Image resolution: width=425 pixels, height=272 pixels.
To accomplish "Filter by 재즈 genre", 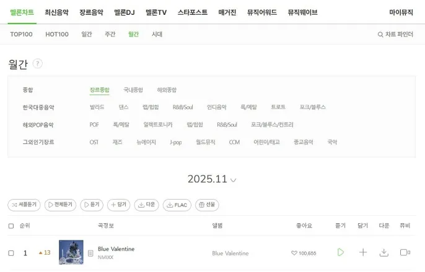I will [117, 142].
